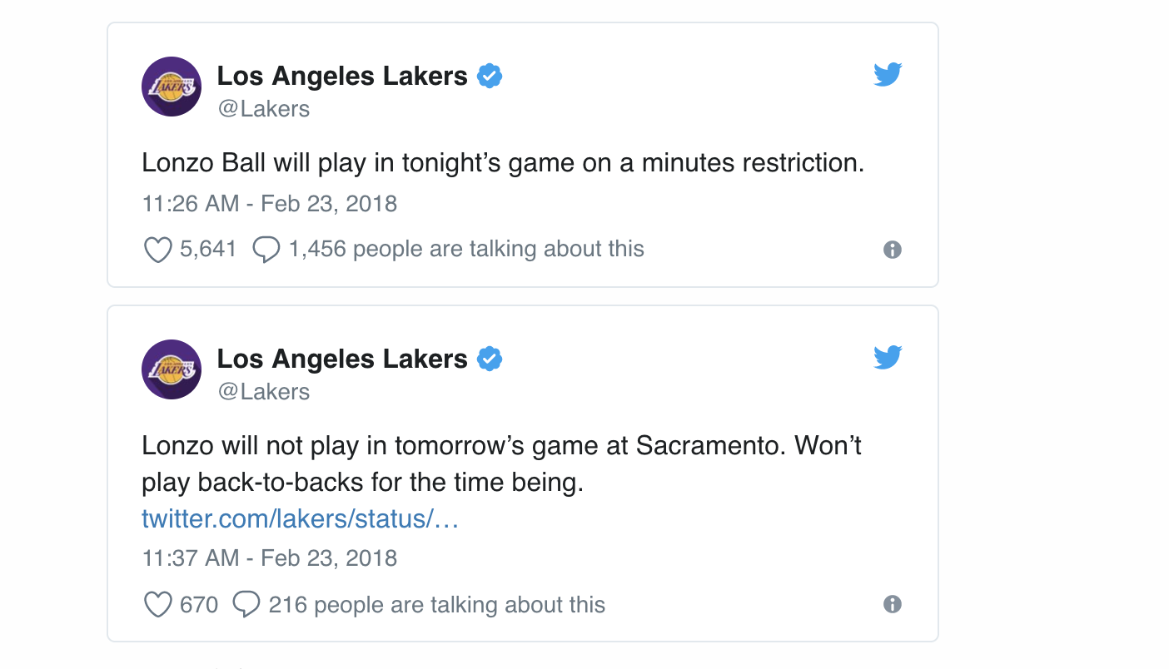
Task: Click the Twitter bird icon in the second tweet
Action: tap(888, 358)
